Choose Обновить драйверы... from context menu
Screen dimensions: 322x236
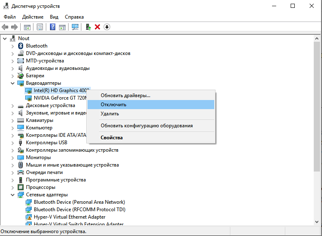coord(151,95)
